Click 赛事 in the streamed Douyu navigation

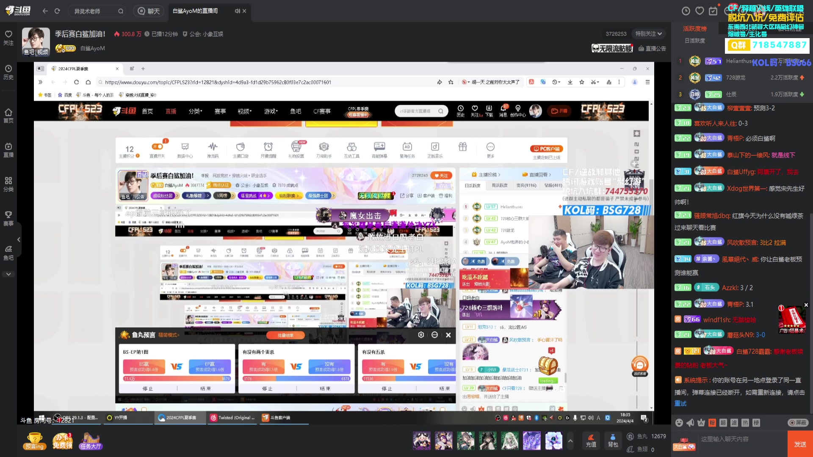[220, 111]
